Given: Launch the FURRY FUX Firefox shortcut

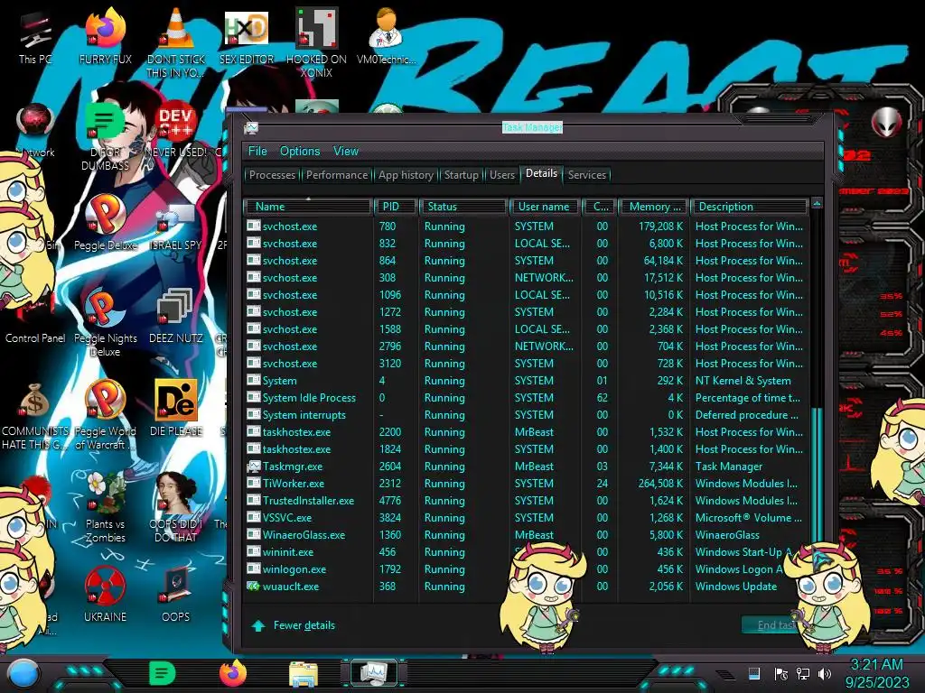Looking at the screenshot, I should click(x=105, y=36).
